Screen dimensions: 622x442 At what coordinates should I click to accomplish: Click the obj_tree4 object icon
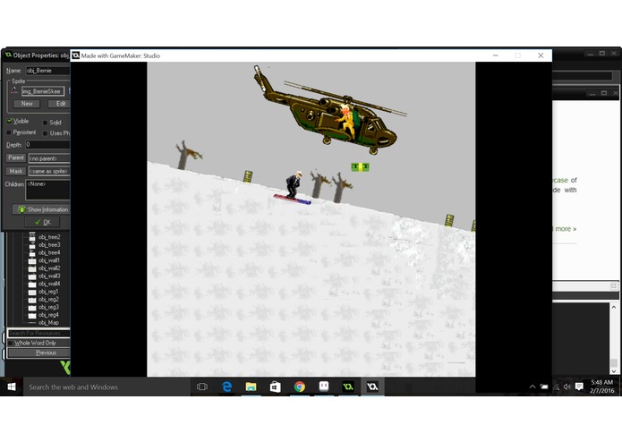(32, 252)
